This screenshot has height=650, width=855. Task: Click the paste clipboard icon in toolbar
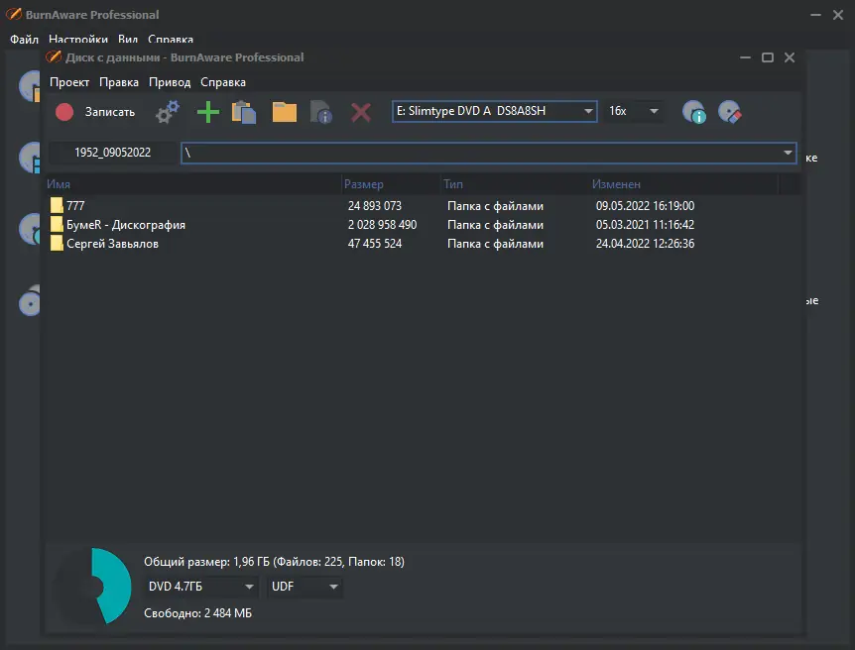(x=244, y=112)
